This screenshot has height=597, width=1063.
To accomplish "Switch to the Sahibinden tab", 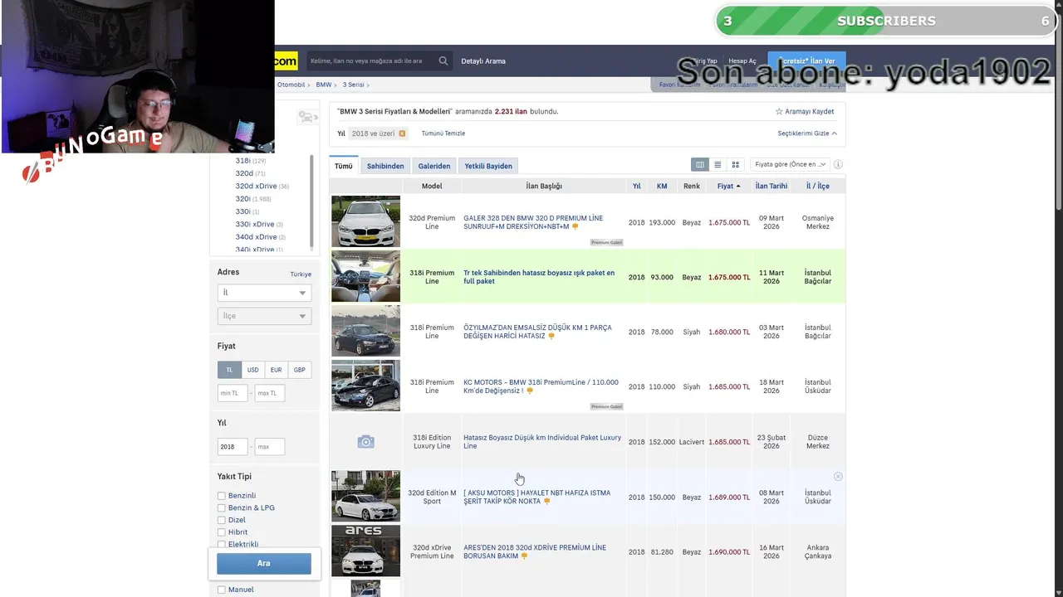I will pyautogui.click(x=385, y=166).
